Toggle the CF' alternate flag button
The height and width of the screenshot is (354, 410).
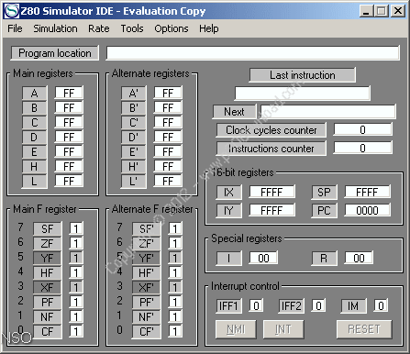tap(147, 332)
